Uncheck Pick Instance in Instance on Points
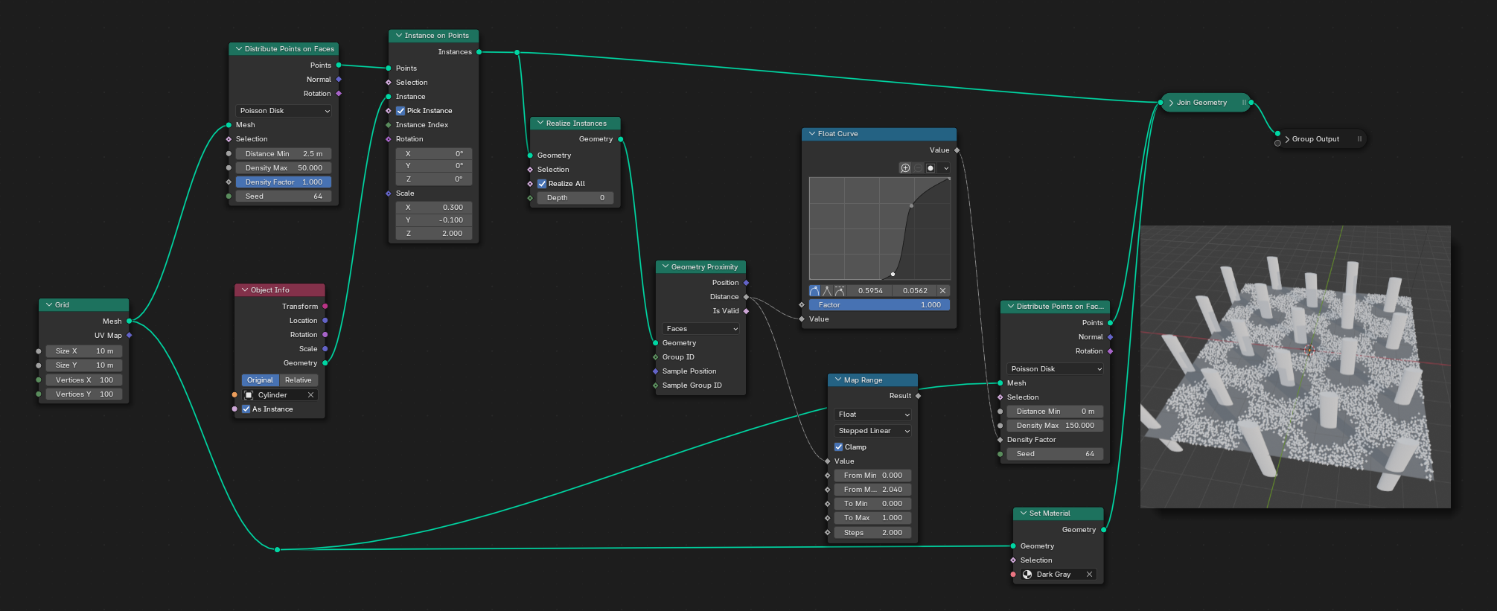Screen dimensions: 1497x611 click(x=400, y=111)
